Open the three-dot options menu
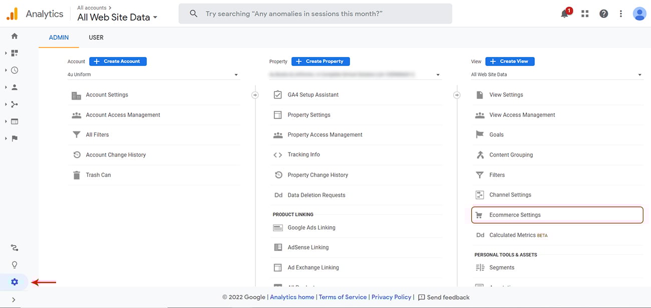Screen dimensions: 651x308 point(621,13)
